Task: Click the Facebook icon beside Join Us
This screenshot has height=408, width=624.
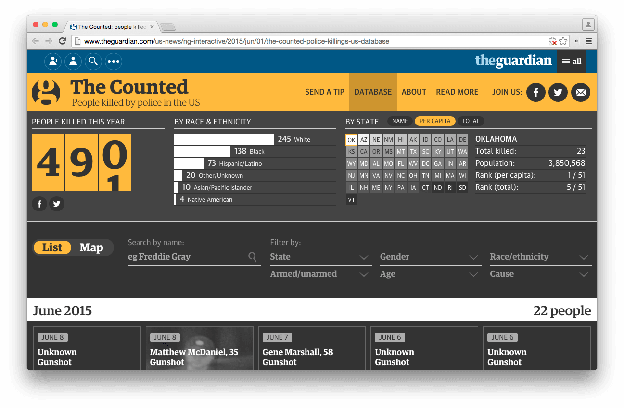Action: point(535,92)
